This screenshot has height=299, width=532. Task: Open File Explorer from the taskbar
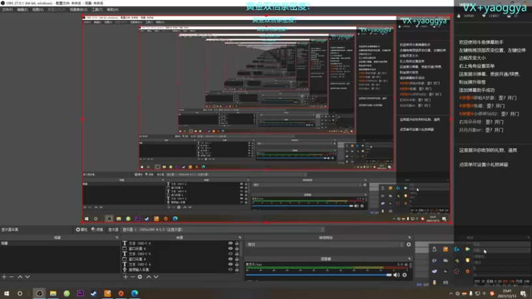pyautogui.click(x=53, y=293)
